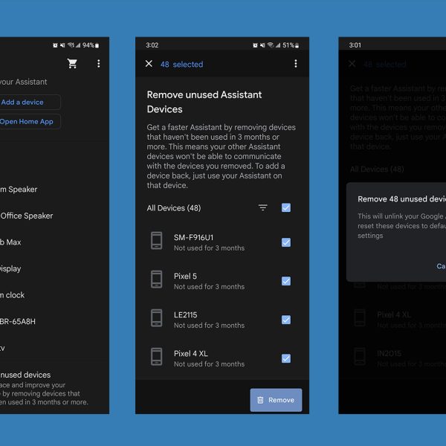Uncheck the All Devices select-all checkbox
The height and width of the screenshot is (446, 446).
[286, 208]
